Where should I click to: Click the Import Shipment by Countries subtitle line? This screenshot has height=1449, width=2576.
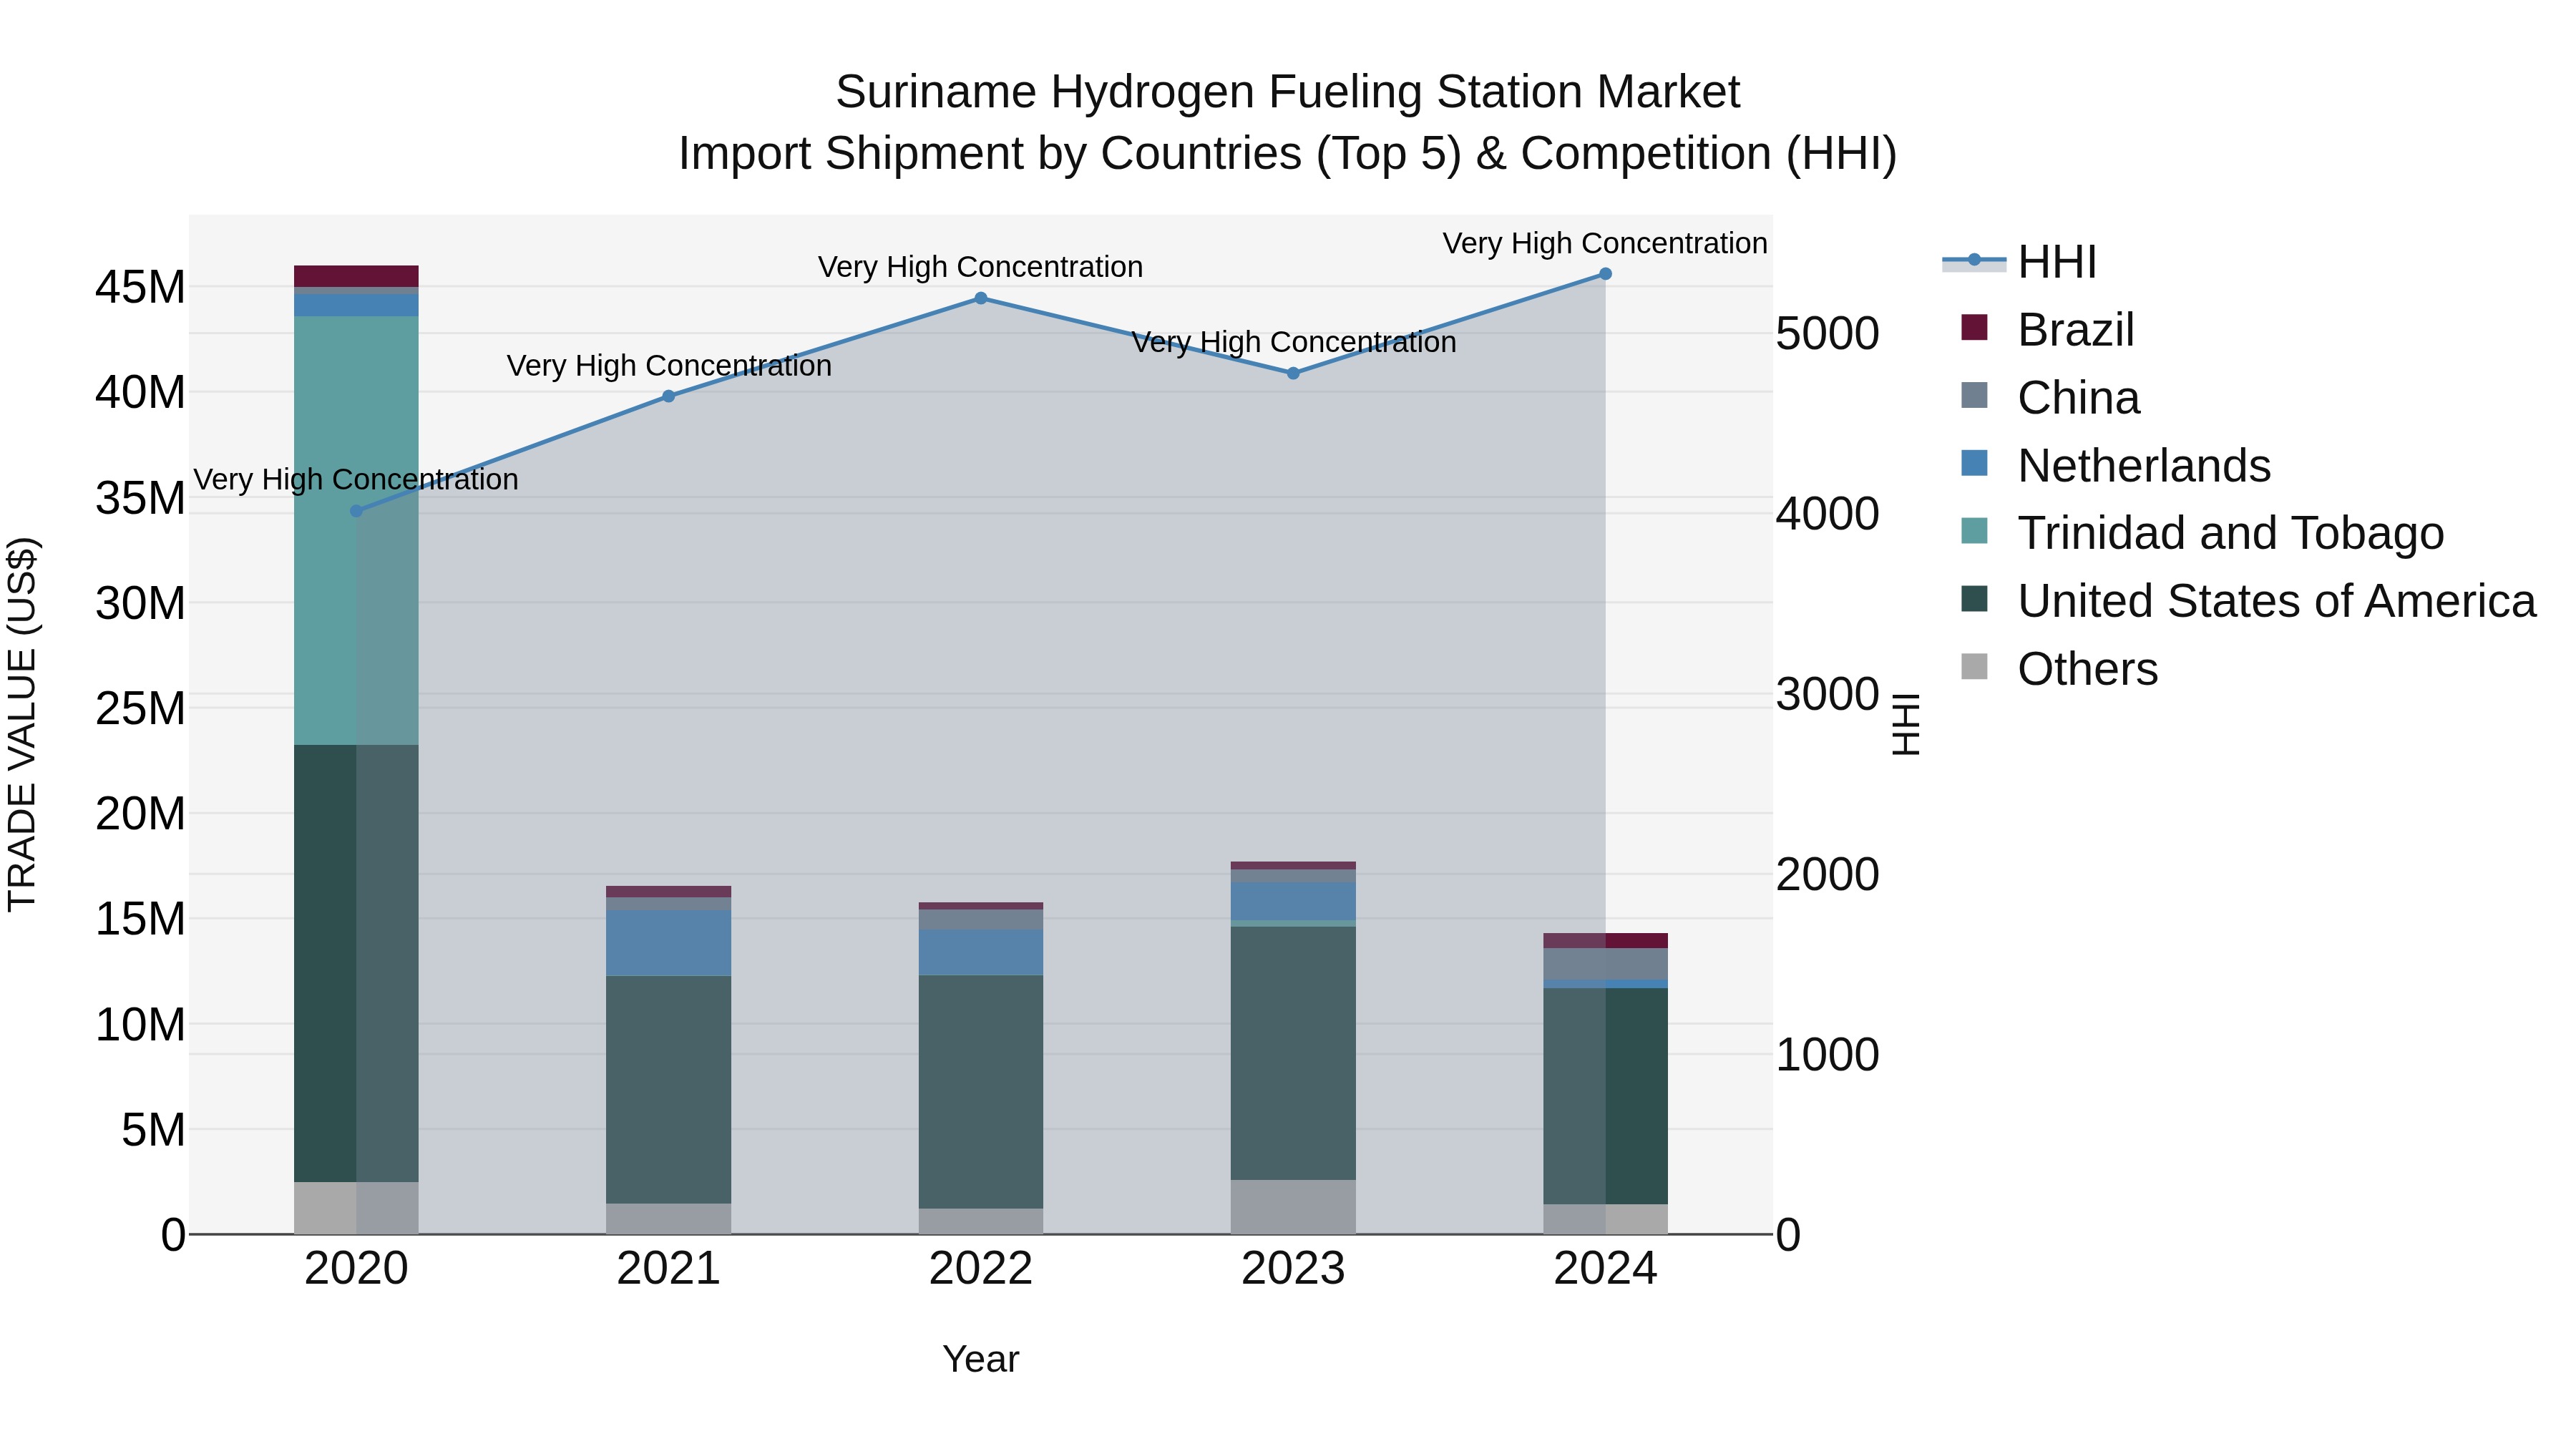[x=1288, y=154]
